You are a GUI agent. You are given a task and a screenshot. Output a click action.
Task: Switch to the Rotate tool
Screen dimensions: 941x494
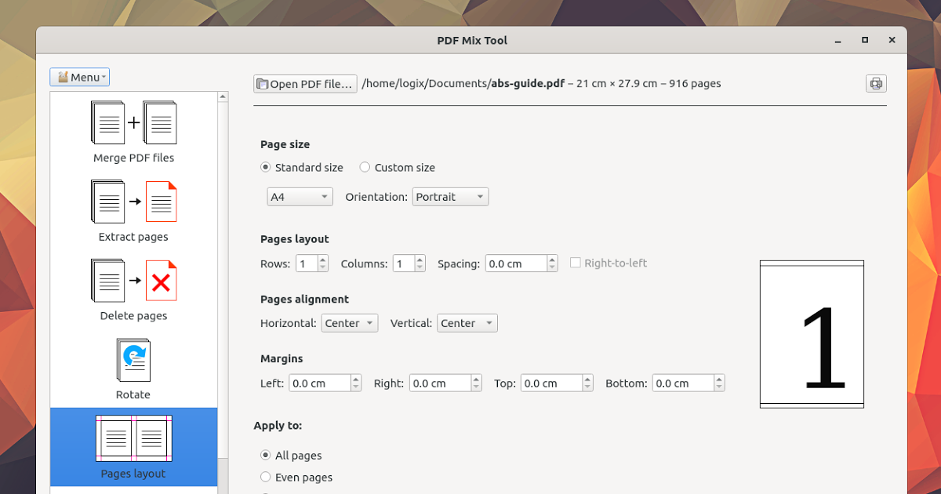click(x=133, y=369)
